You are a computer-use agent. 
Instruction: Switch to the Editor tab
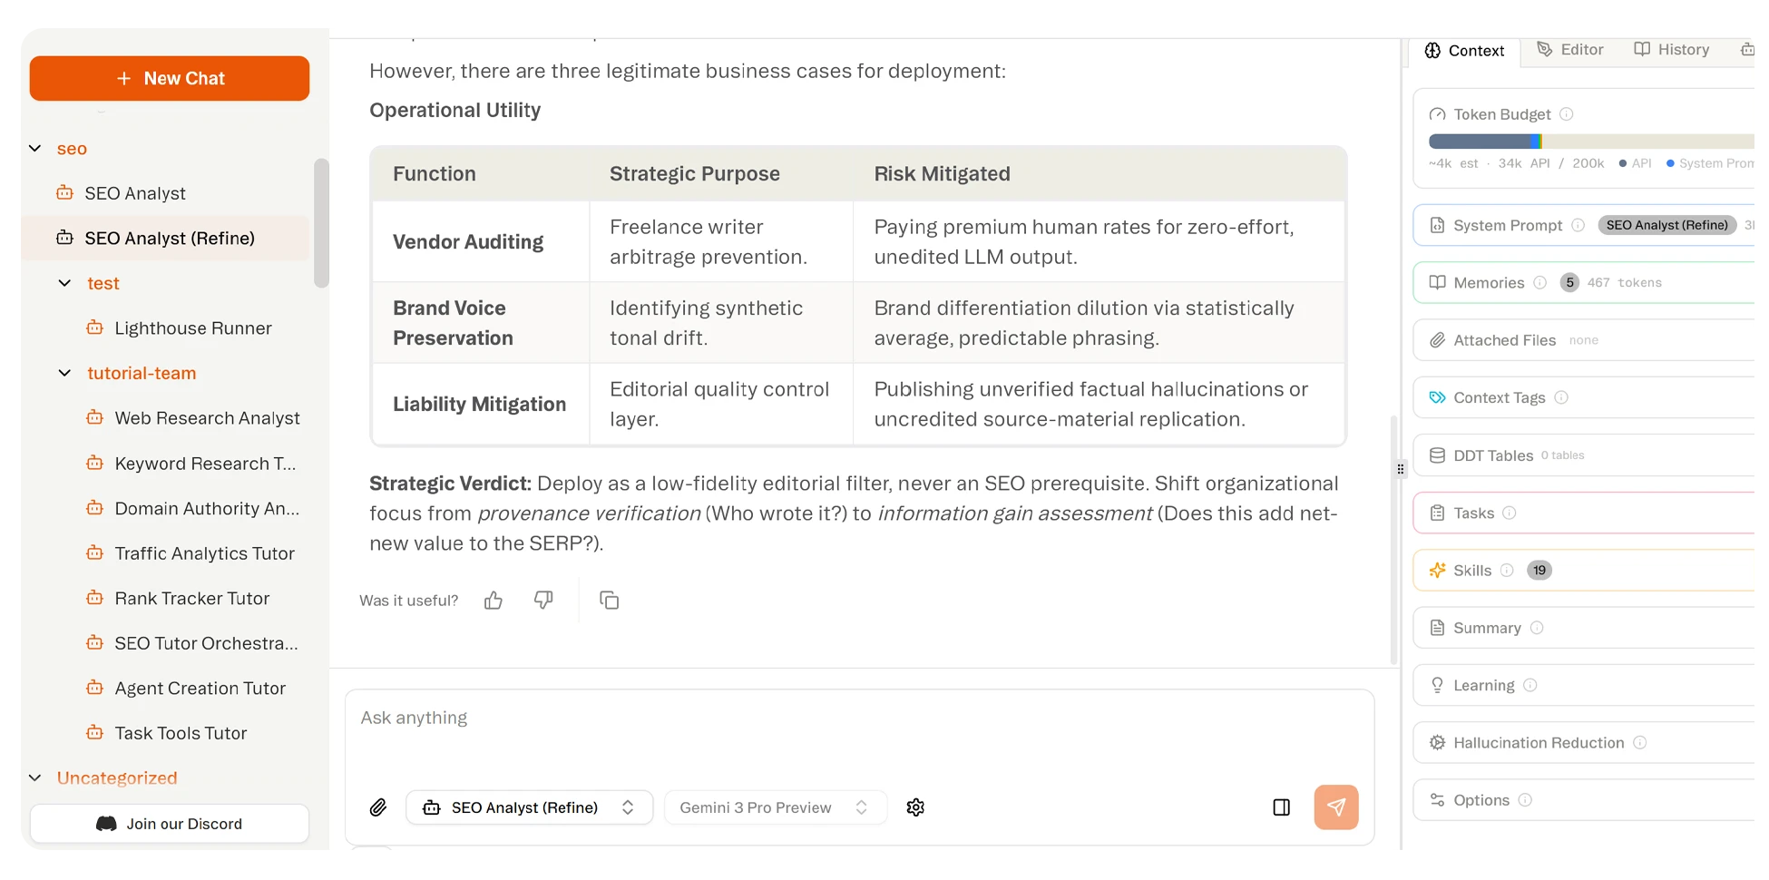1570,50
